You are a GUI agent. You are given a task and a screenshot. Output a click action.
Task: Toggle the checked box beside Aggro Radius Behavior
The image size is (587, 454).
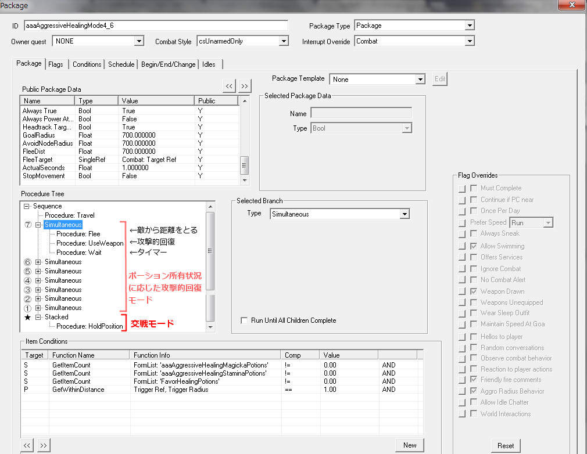pyautogui.click(x=474, y=391)
